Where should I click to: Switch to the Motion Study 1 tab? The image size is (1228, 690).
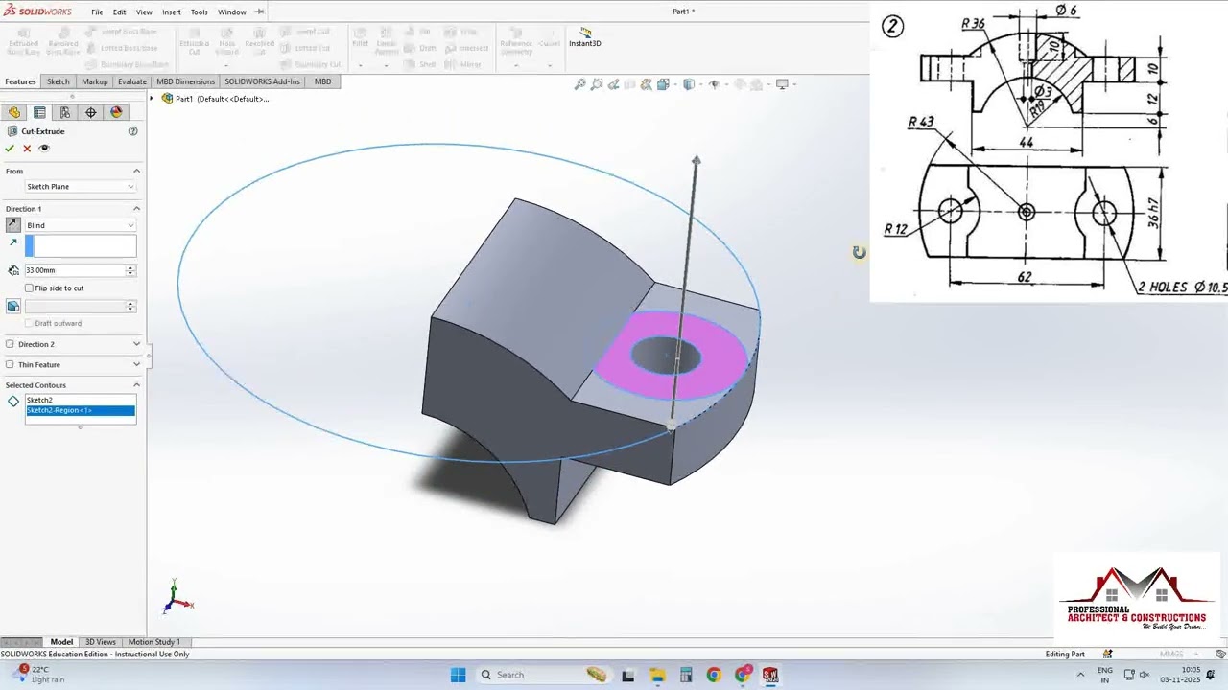pos(153,642)
